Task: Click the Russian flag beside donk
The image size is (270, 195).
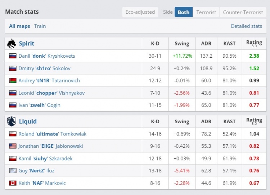Action: 13,56
